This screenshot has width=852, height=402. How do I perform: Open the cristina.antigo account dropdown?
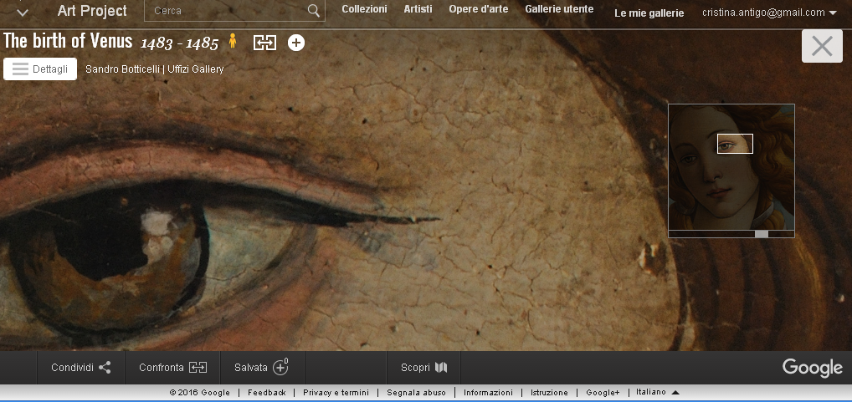click(769, 13)
